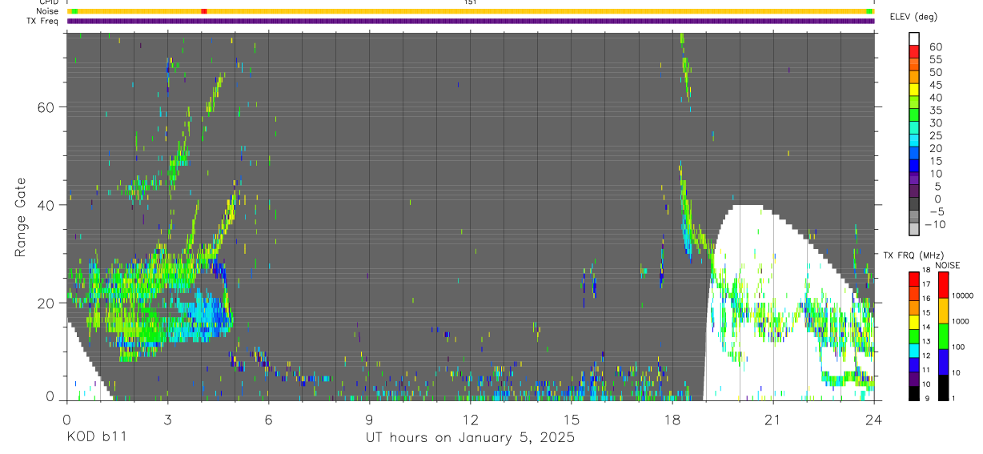Click the red top segment of NOISE color bar
Screen dimensions: 983x454
(x=945, y=283)
